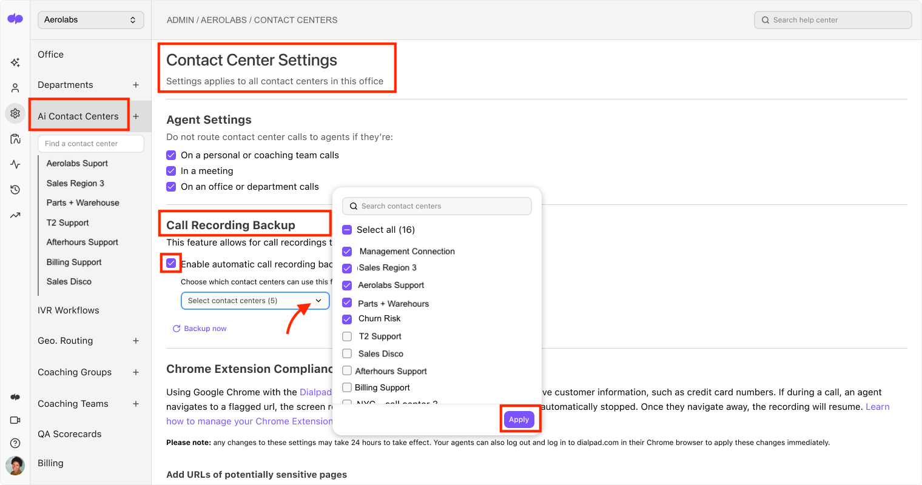922x485 pixels.
Task: Select Aerolabs Suport in sidebar list
Action: tap(77, 164)
